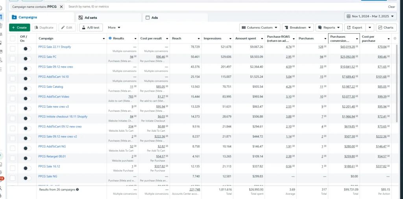Click the $26,993.93 total spent figure
The image size is (403, 199).
255,189
